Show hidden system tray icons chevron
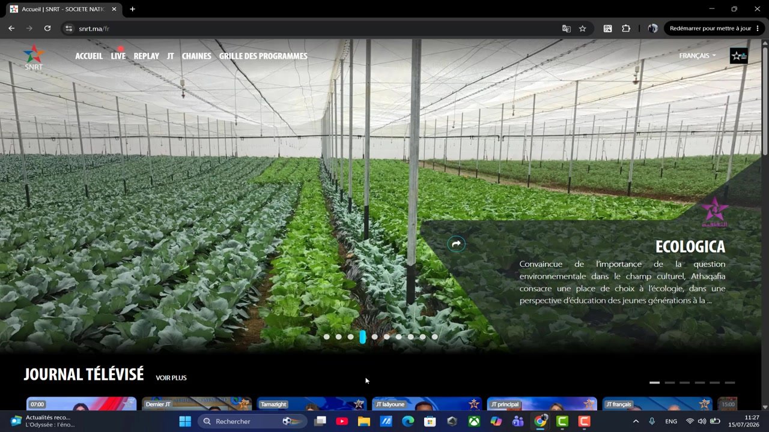This screenshot has width=769, height=432. 636,421
